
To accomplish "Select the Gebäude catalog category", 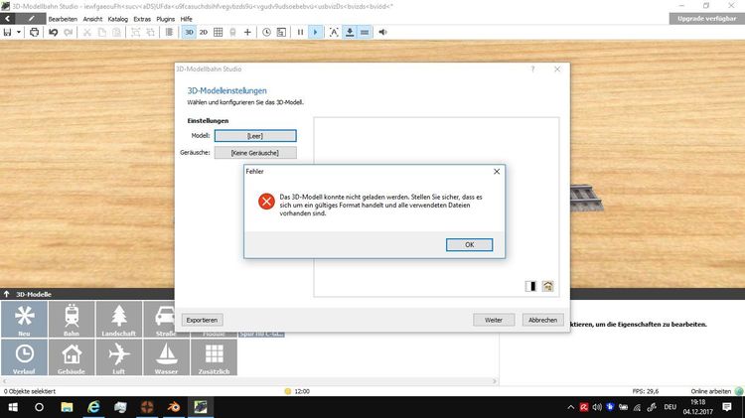I will click(72, 357).
